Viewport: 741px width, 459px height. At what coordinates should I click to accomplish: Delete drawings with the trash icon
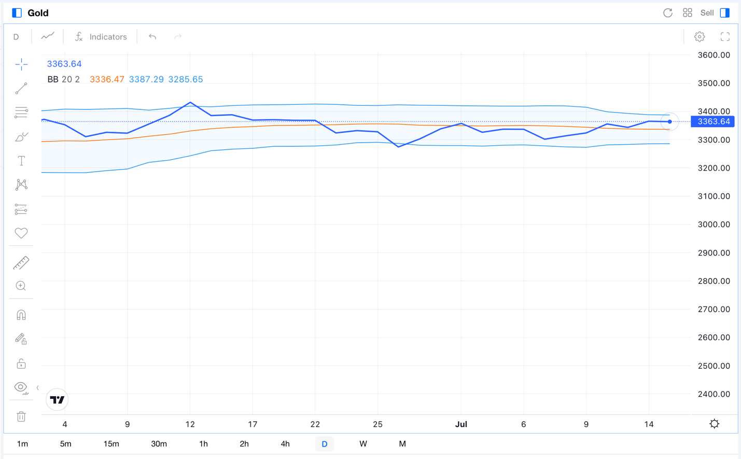(21, 416)
